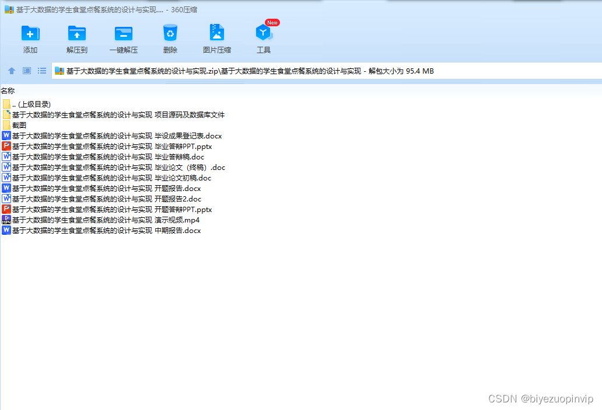Click the Word icon of 毕业论文（终稿）.doc
The height and width of the screenshot is (410, 602).
[6, 167]
